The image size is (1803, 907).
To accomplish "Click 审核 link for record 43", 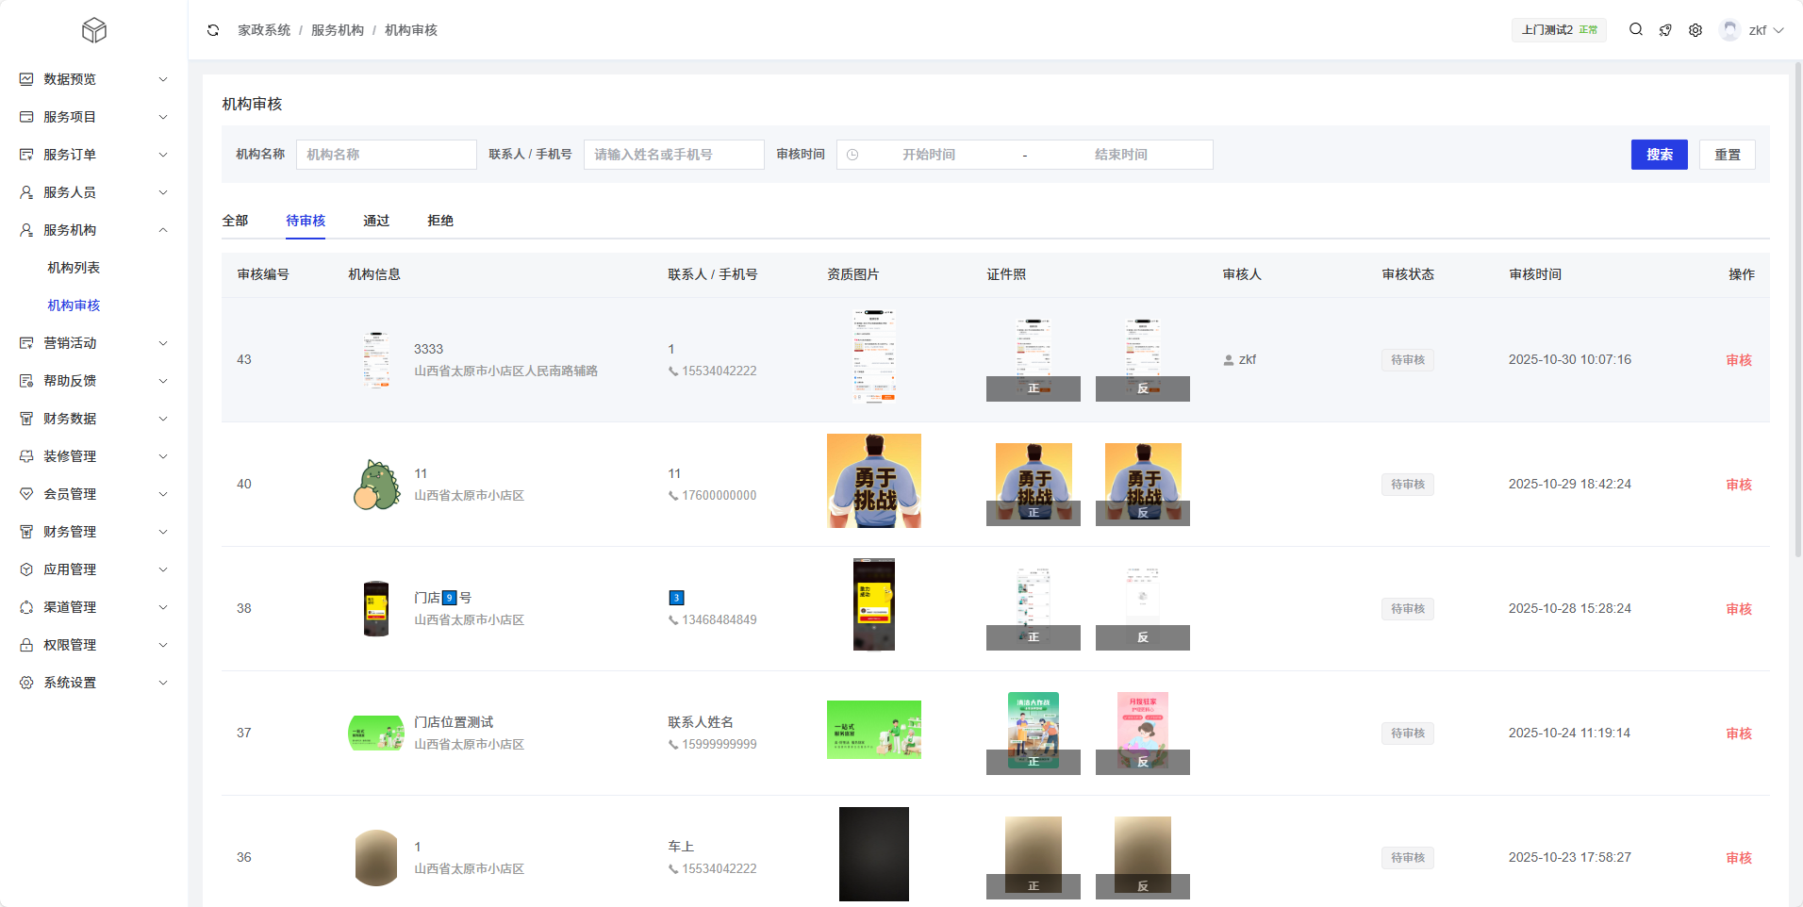I will [x=1738, y=360].
